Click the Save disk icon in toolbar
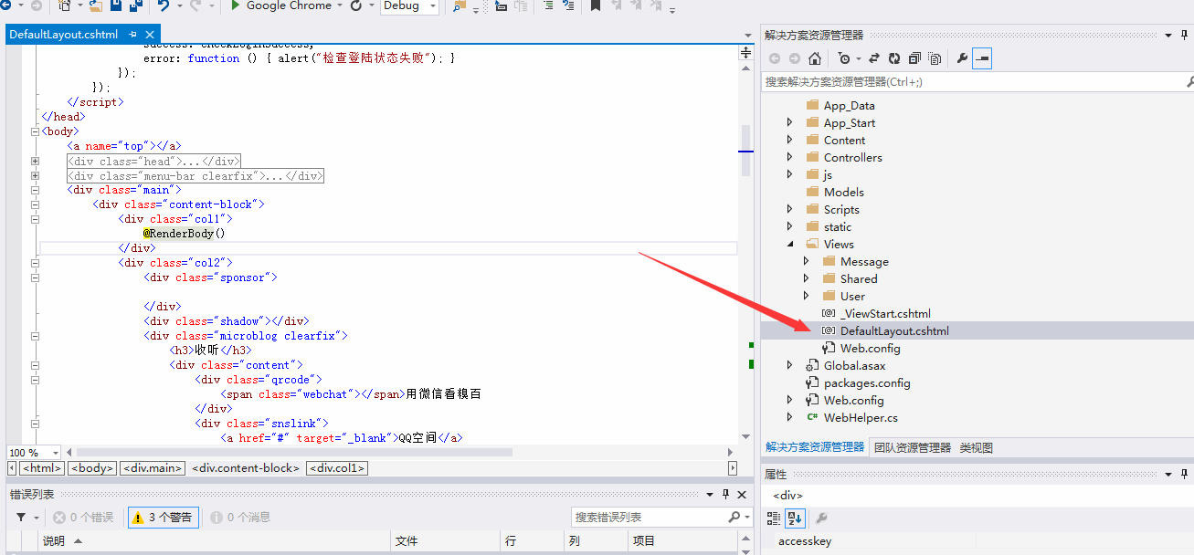The width and height of the screenshot is (1194, 555). (x=116, y=6)
